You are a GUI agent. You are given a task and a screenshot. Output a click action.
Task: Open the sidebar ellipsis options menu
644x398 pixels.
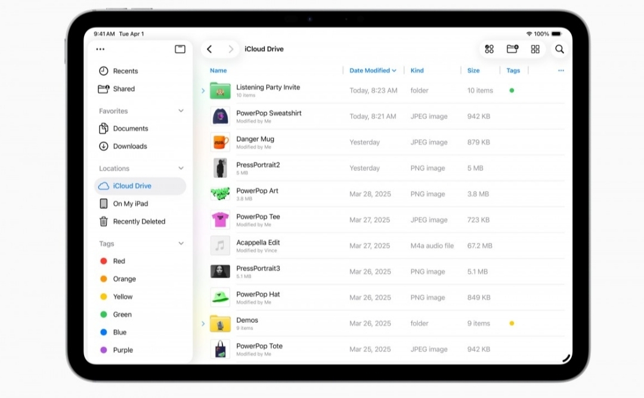point(100,49)
